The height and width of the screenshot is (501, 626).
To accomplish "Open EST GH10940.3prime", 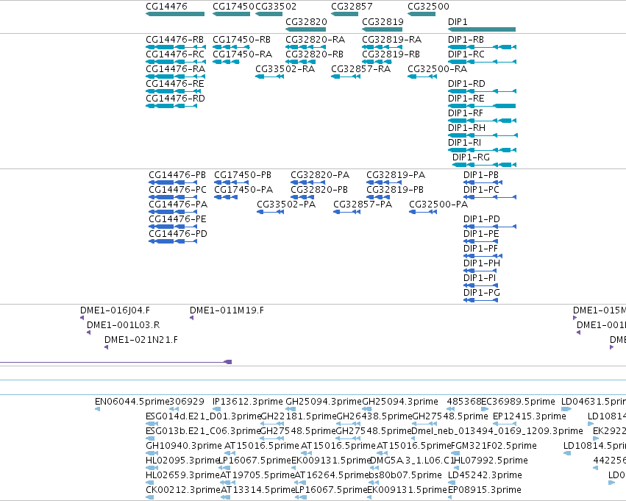I will 152,453.
